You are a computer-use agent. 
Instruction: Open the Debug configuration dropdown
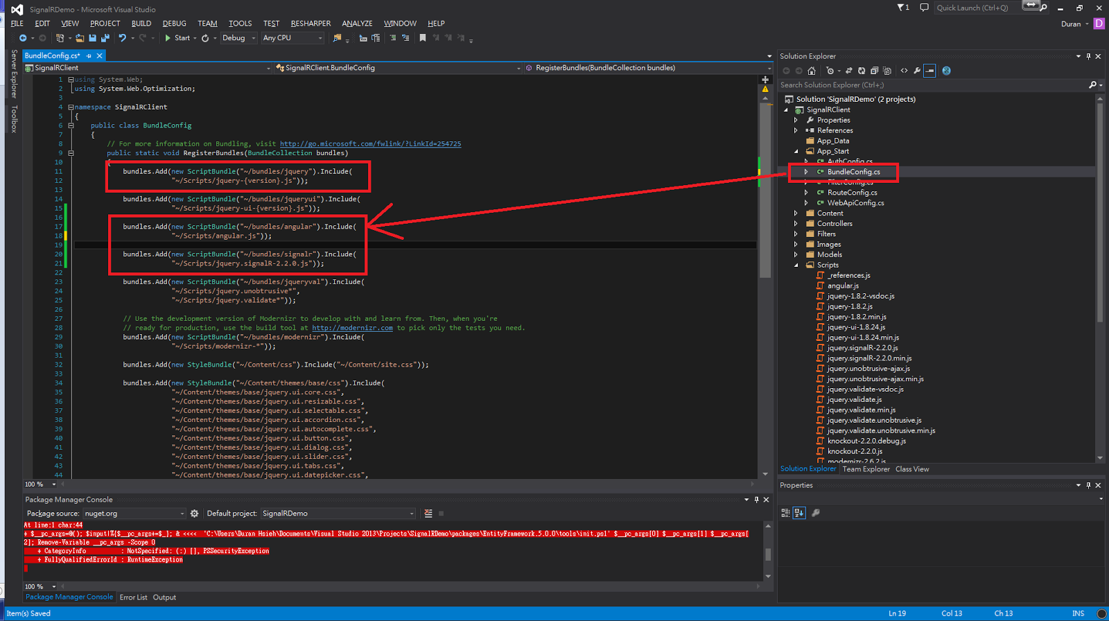(238, 38)
